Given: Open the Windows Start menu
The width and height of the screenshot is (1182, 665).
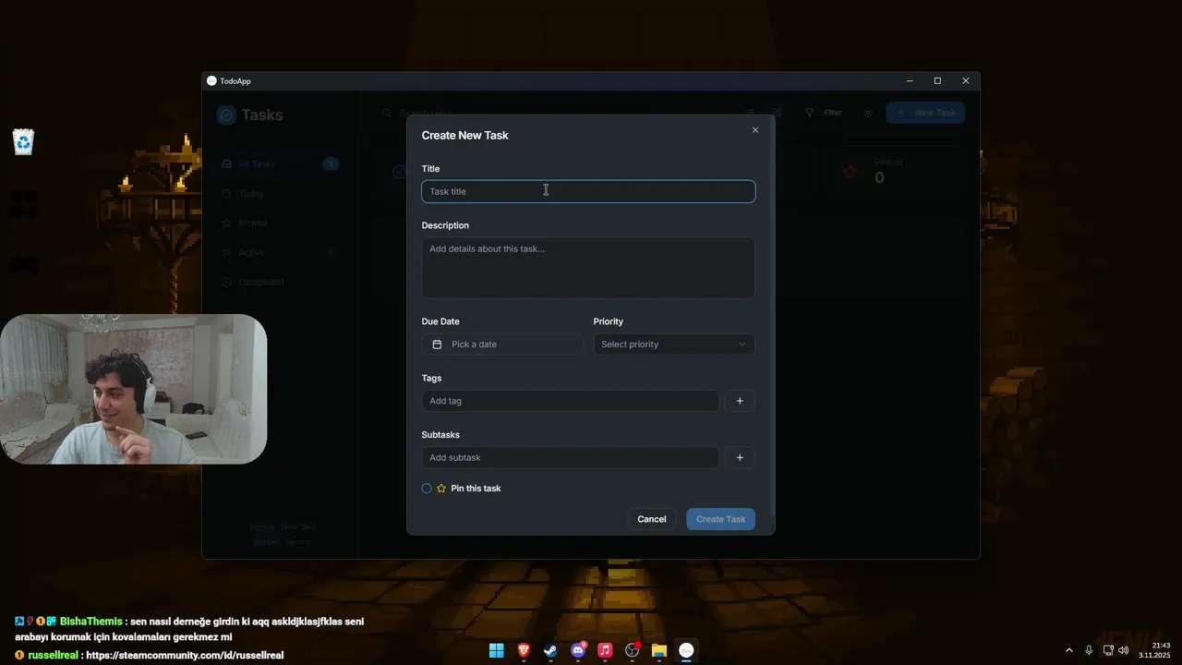Looking at the screenshot, I should pyautogui.click(x=497, y=650).
